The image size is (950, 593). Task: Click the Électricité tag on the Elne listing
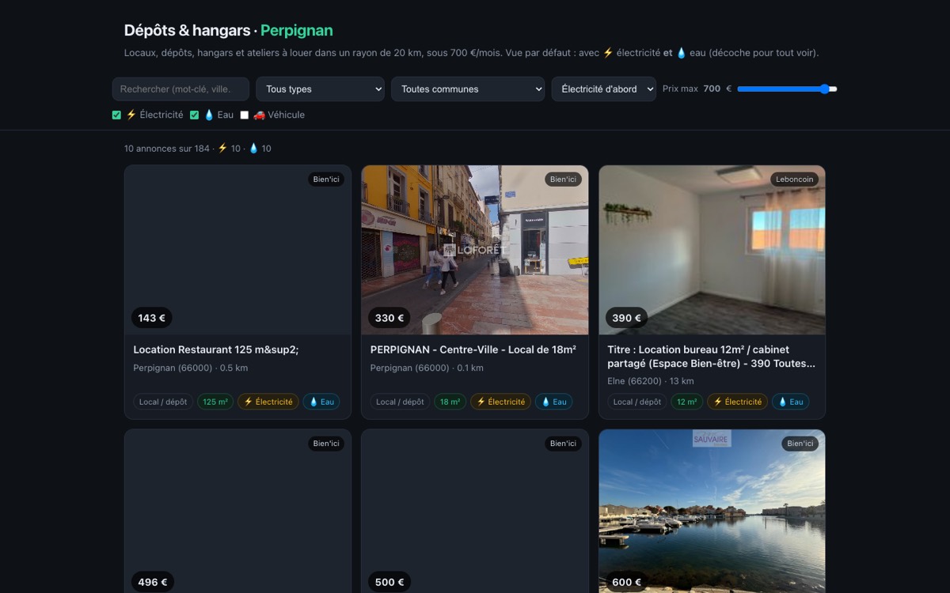click(738, 402)
